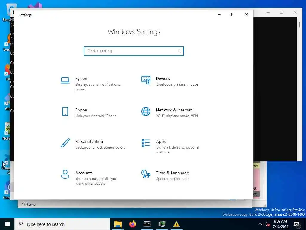Switch to the command prompt taskbar icon

[147, 224]
